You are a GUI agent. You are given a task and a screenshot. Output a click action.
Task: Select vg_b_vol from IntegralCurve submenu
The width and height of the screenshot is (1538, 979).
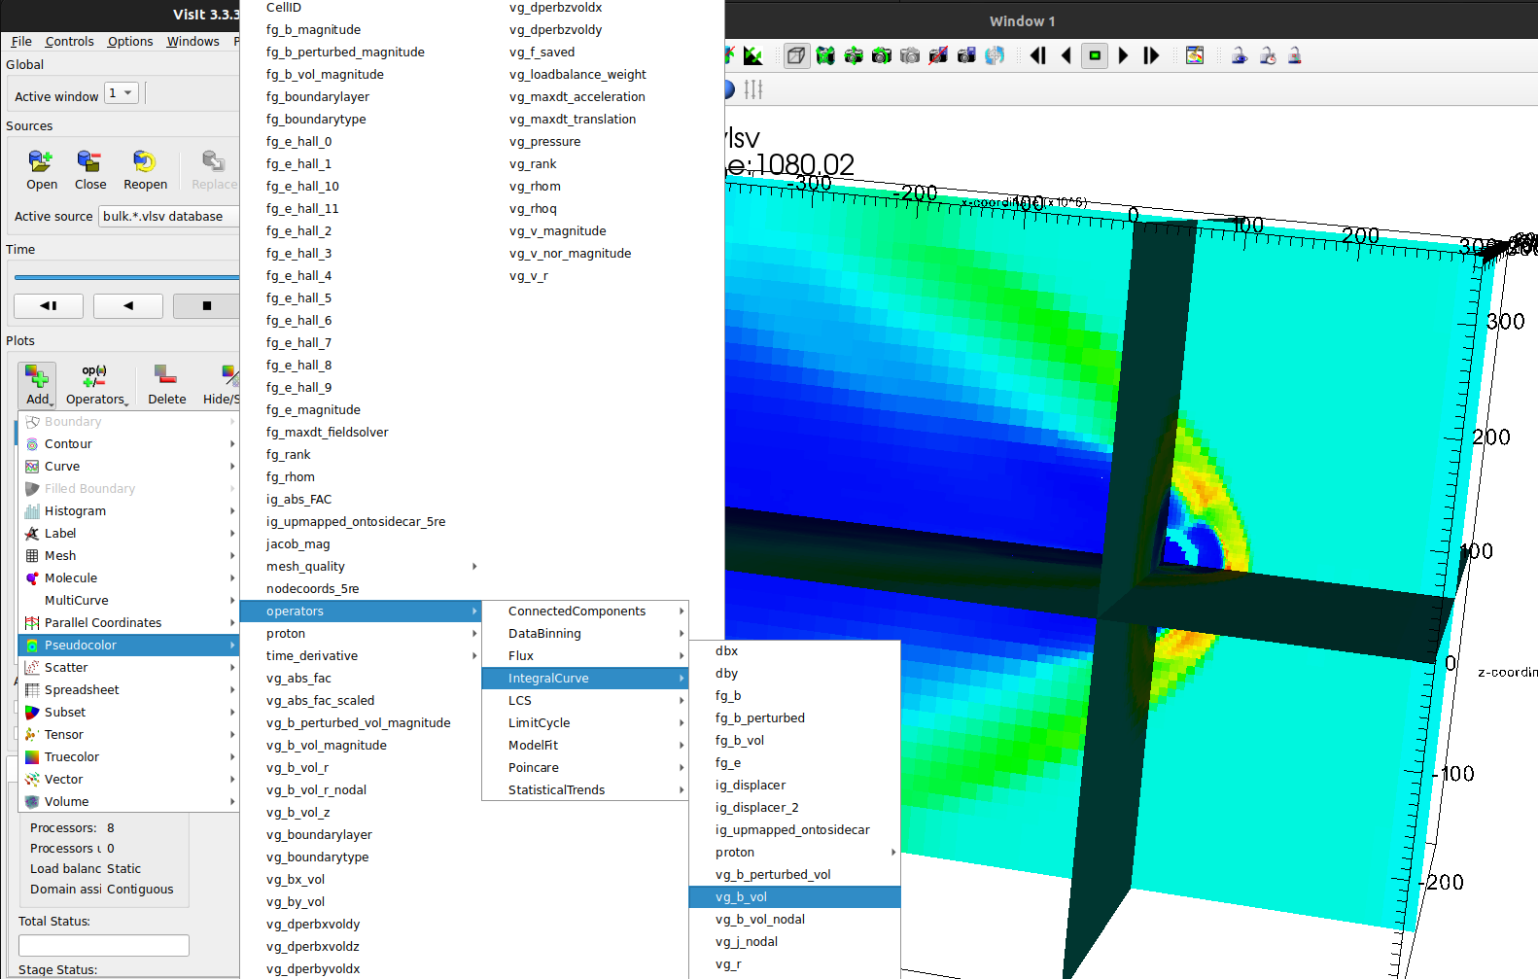[x=741, y=897]
